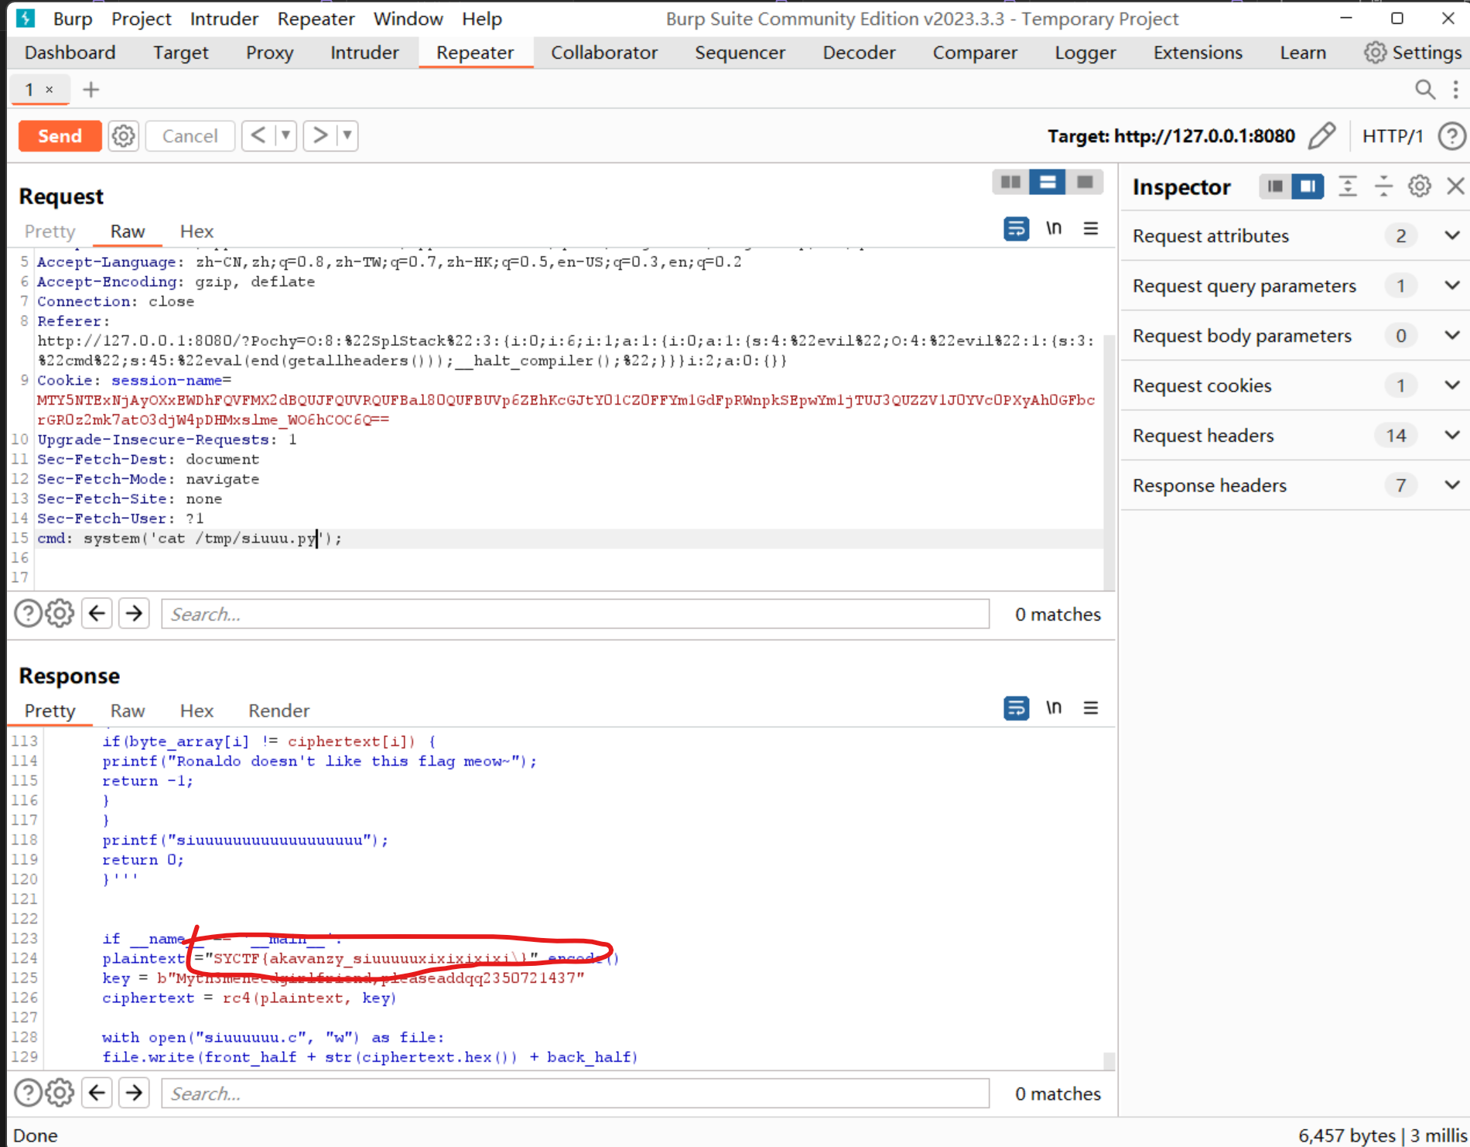Open request send options gear
Image resolution: width=1470 pixels, height=1147 pixels.
click(123, 136)
